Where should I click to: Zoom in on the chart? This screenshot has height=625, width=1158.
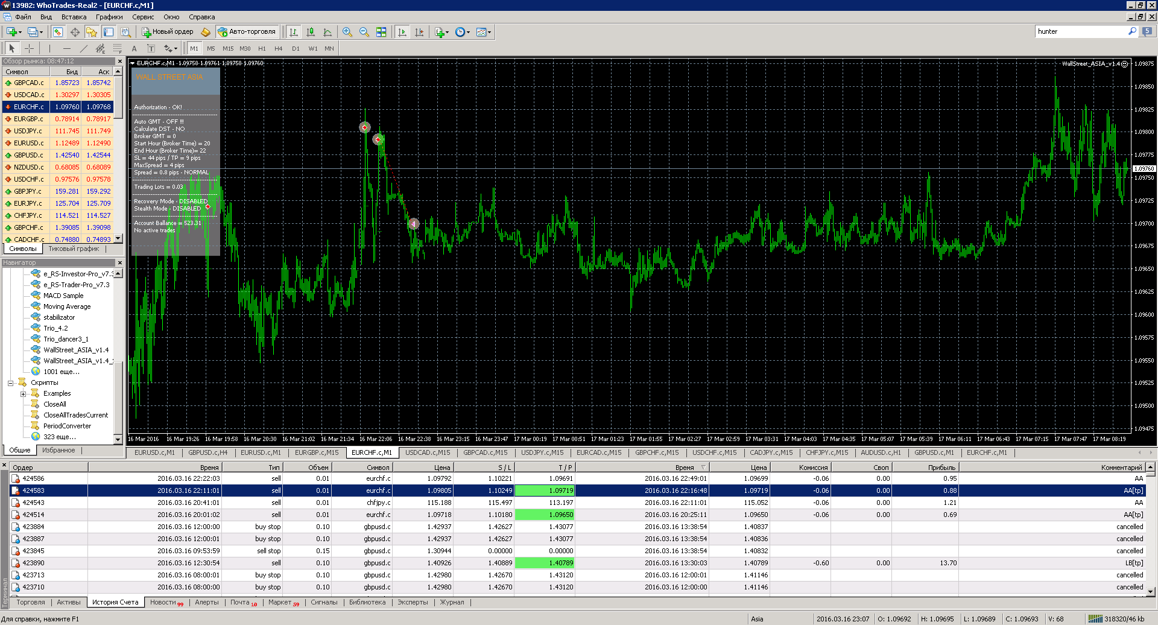click(347, 32)
